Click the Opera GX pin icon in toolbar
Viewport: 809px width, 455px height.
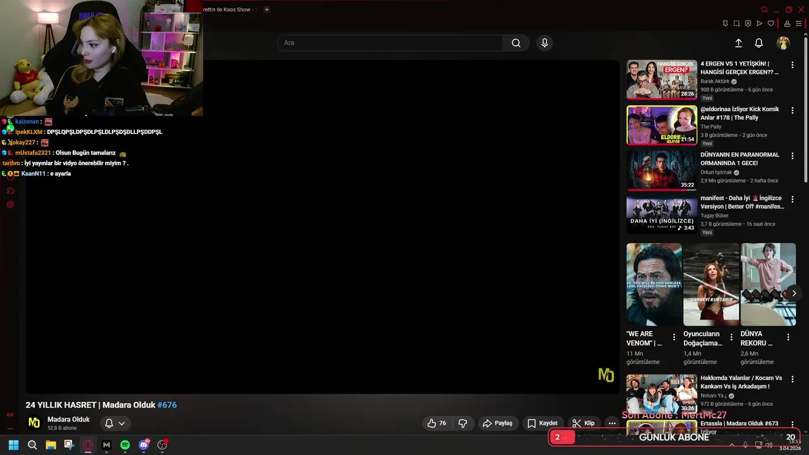pyautogui.click(x=726, y=23)
